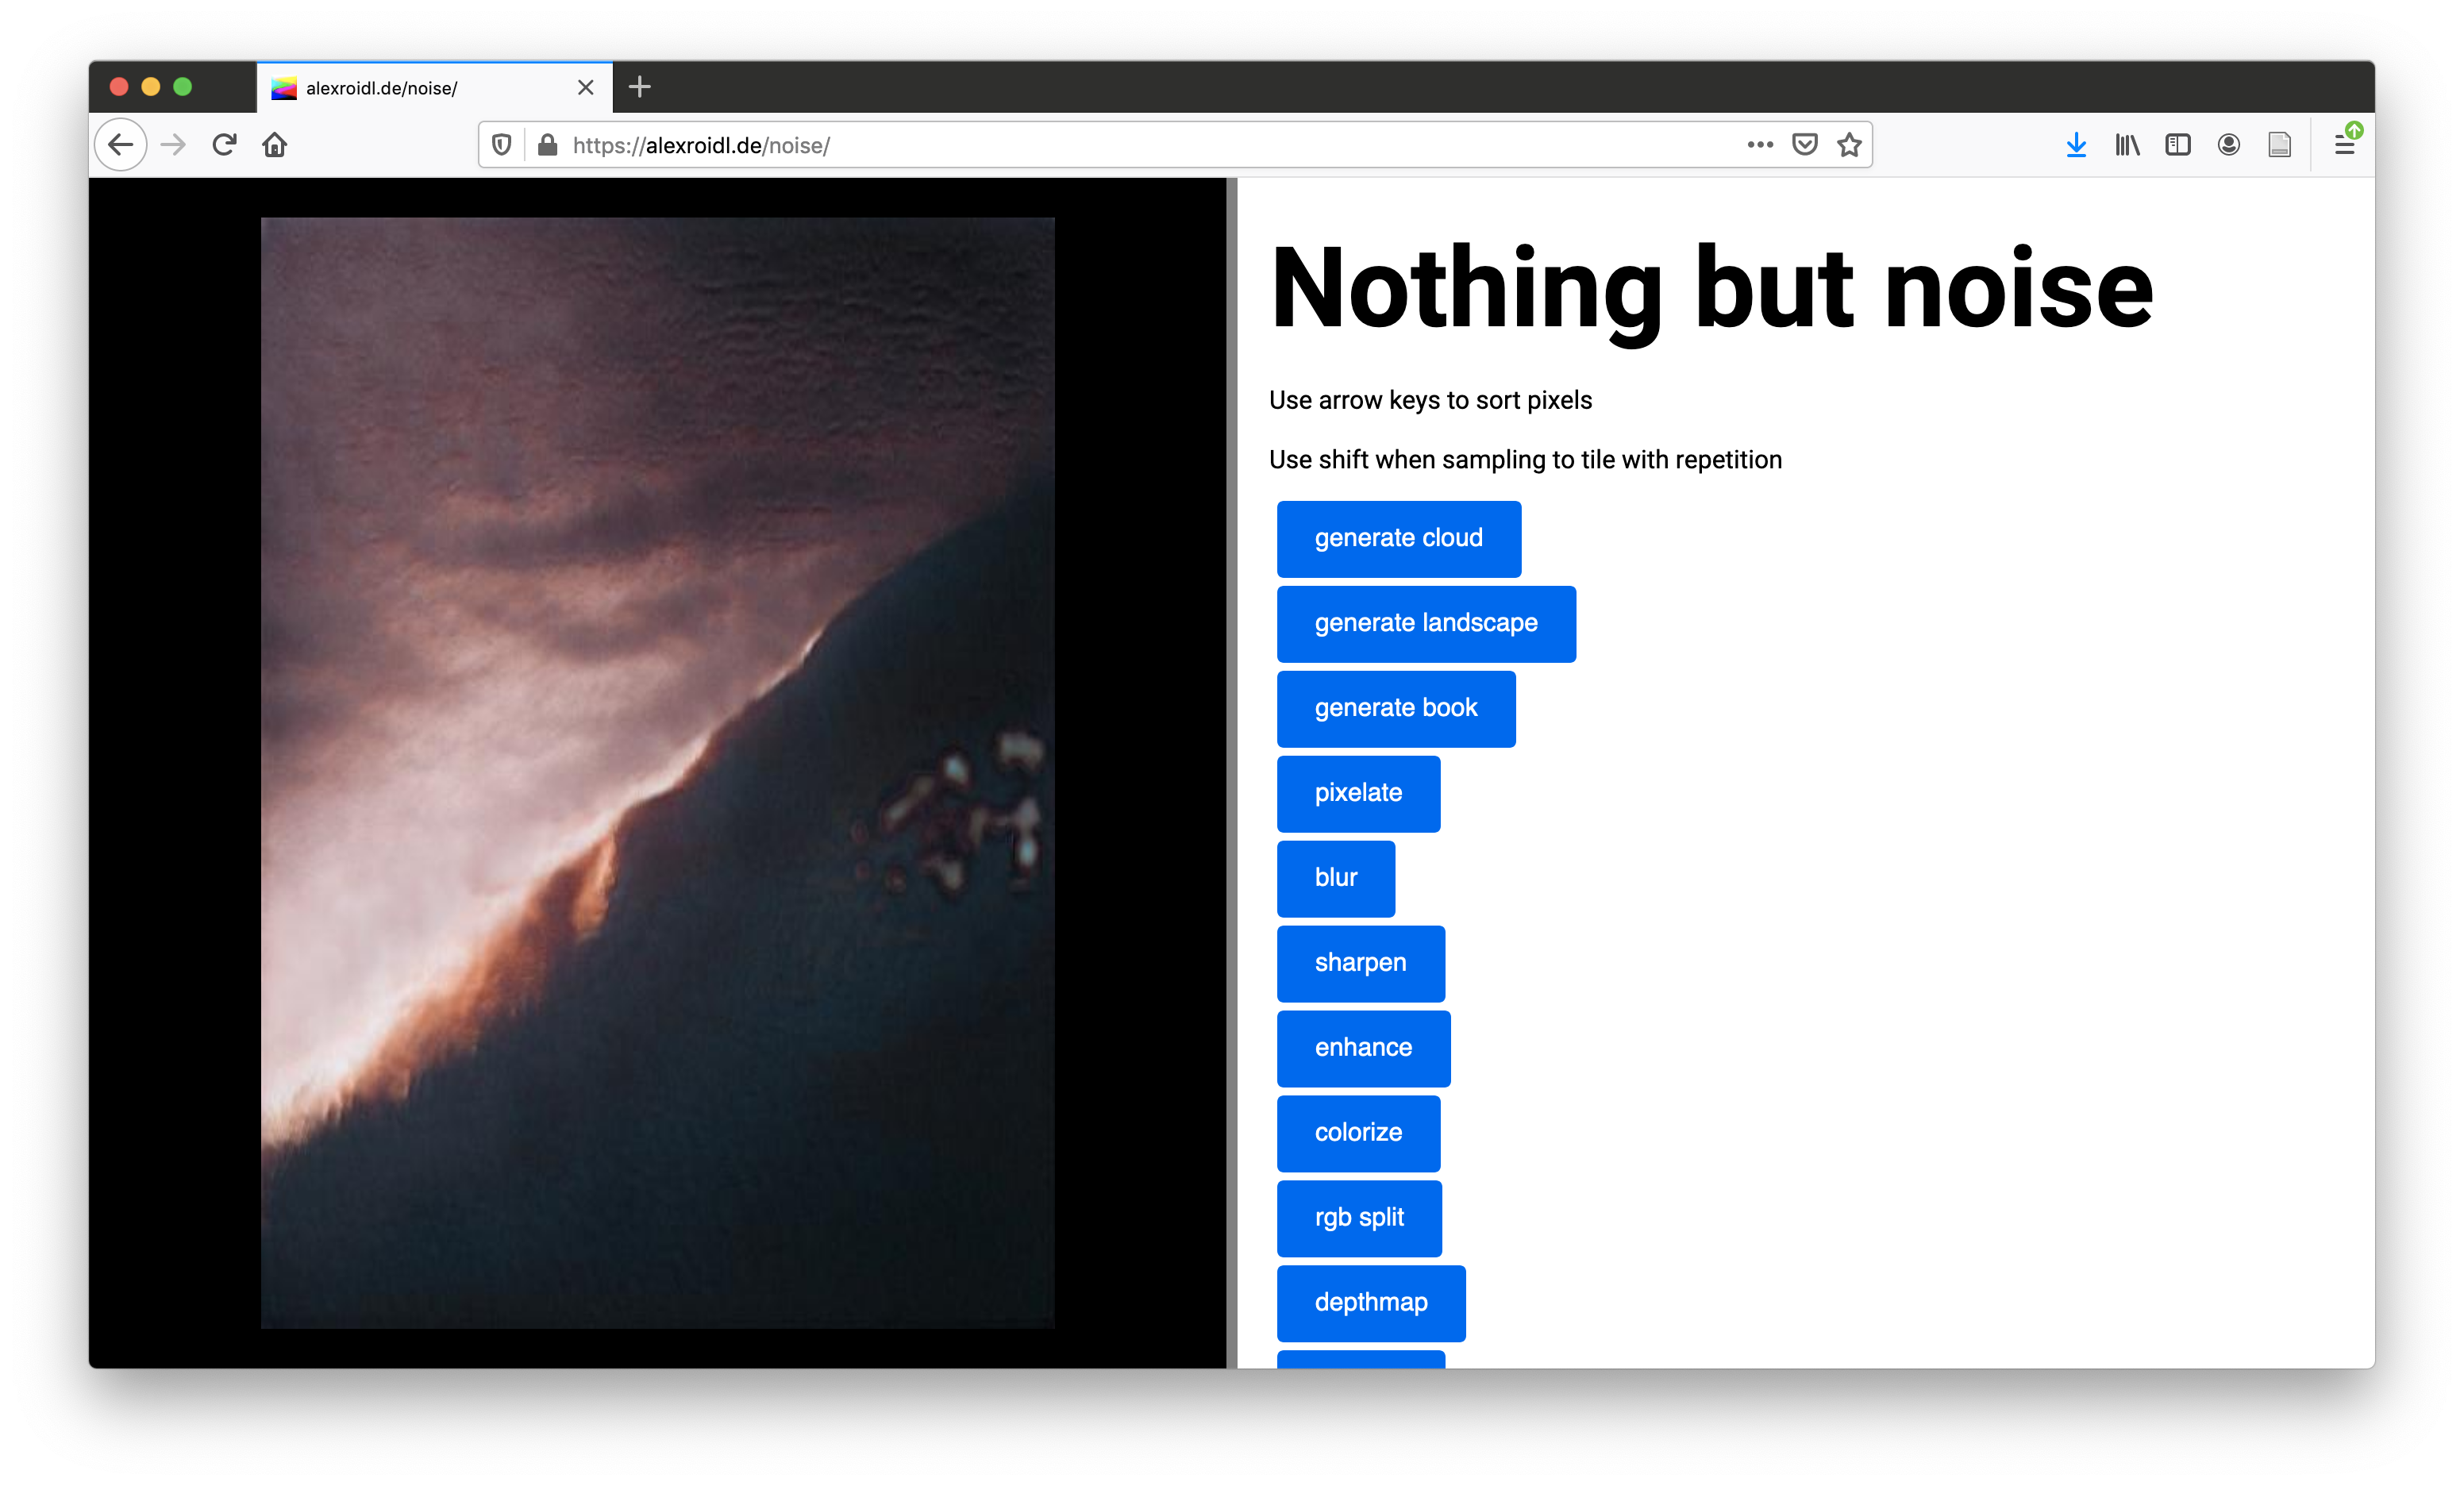Click the yellow minimize window button
Viewport: 2464px width, 1486px height.
tap(151, 87)
